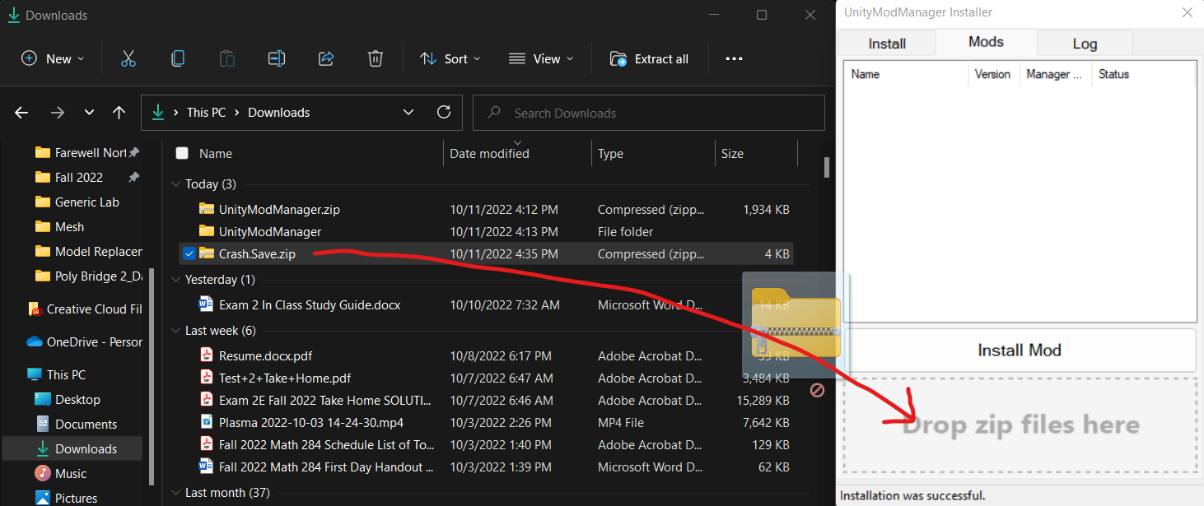Click the Copy icon in the Explorer toolbar

pos(177,58)
